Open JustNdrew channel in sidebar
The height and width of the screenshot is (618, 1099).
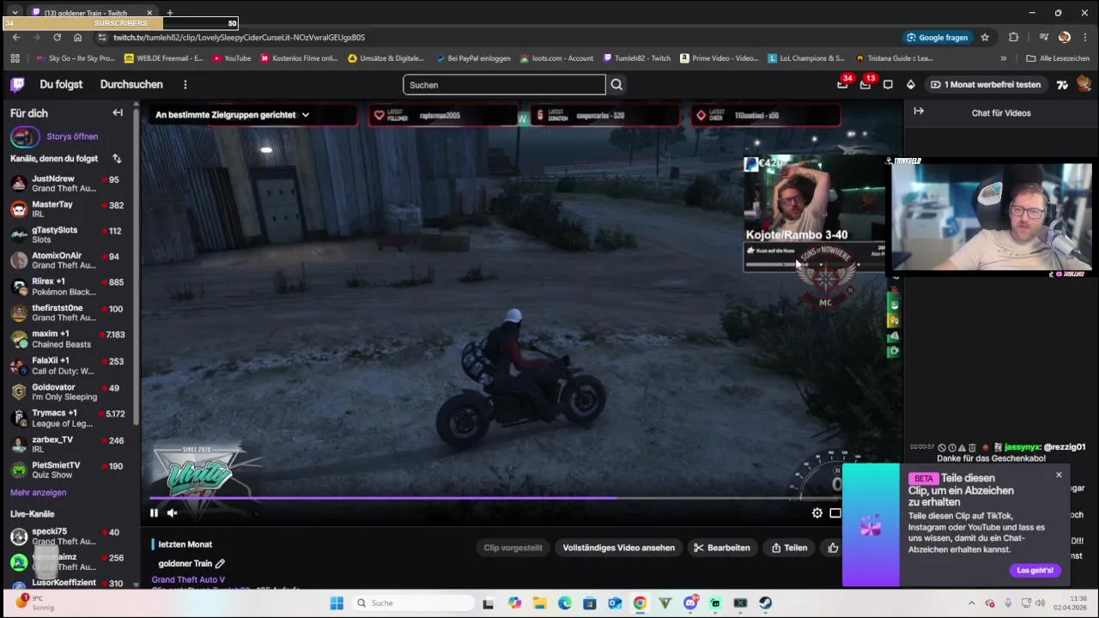(x=67, y=184)
